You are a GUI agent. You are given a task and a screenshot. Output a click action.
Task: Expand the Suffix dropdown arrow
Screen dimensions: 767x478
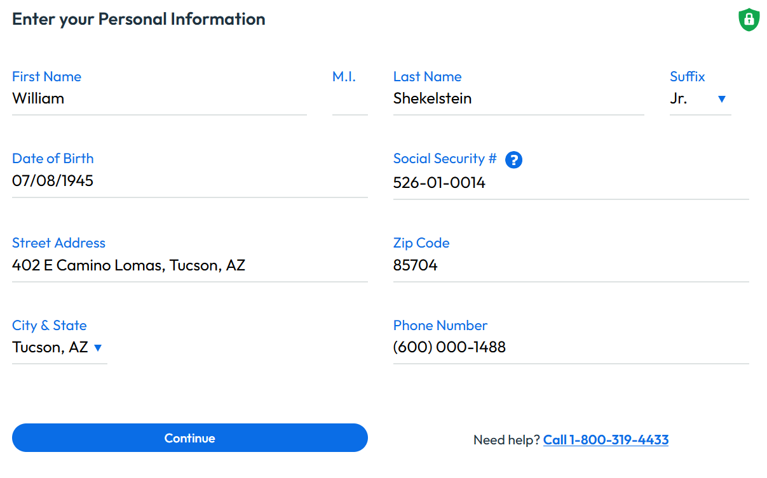tap(721, 99)
